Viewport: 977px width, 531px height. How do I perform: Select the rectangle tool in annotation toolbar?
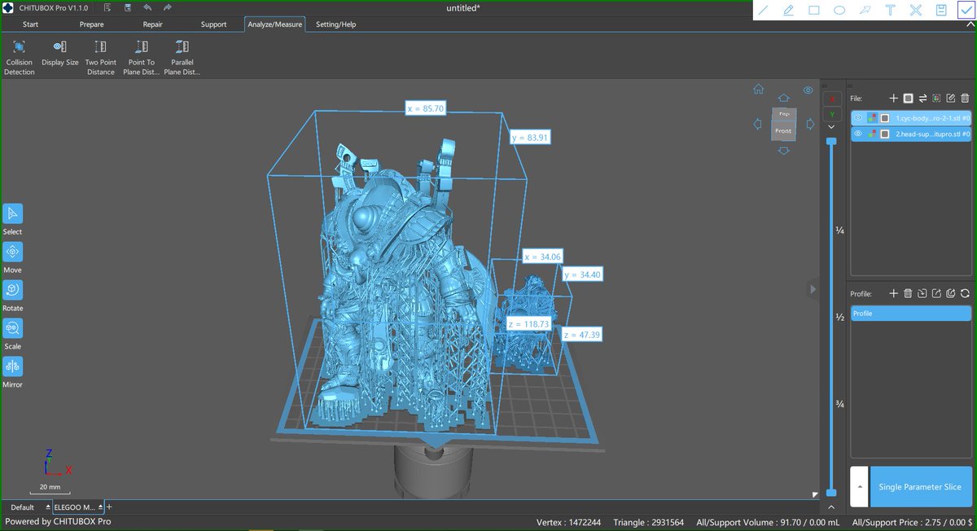(x=813, y=11)
